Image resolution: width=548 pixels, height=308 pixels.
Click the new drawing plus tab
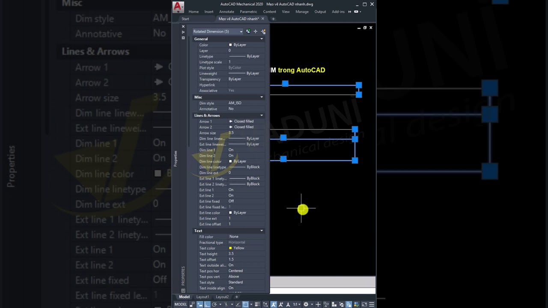click(x=273, y=19)
